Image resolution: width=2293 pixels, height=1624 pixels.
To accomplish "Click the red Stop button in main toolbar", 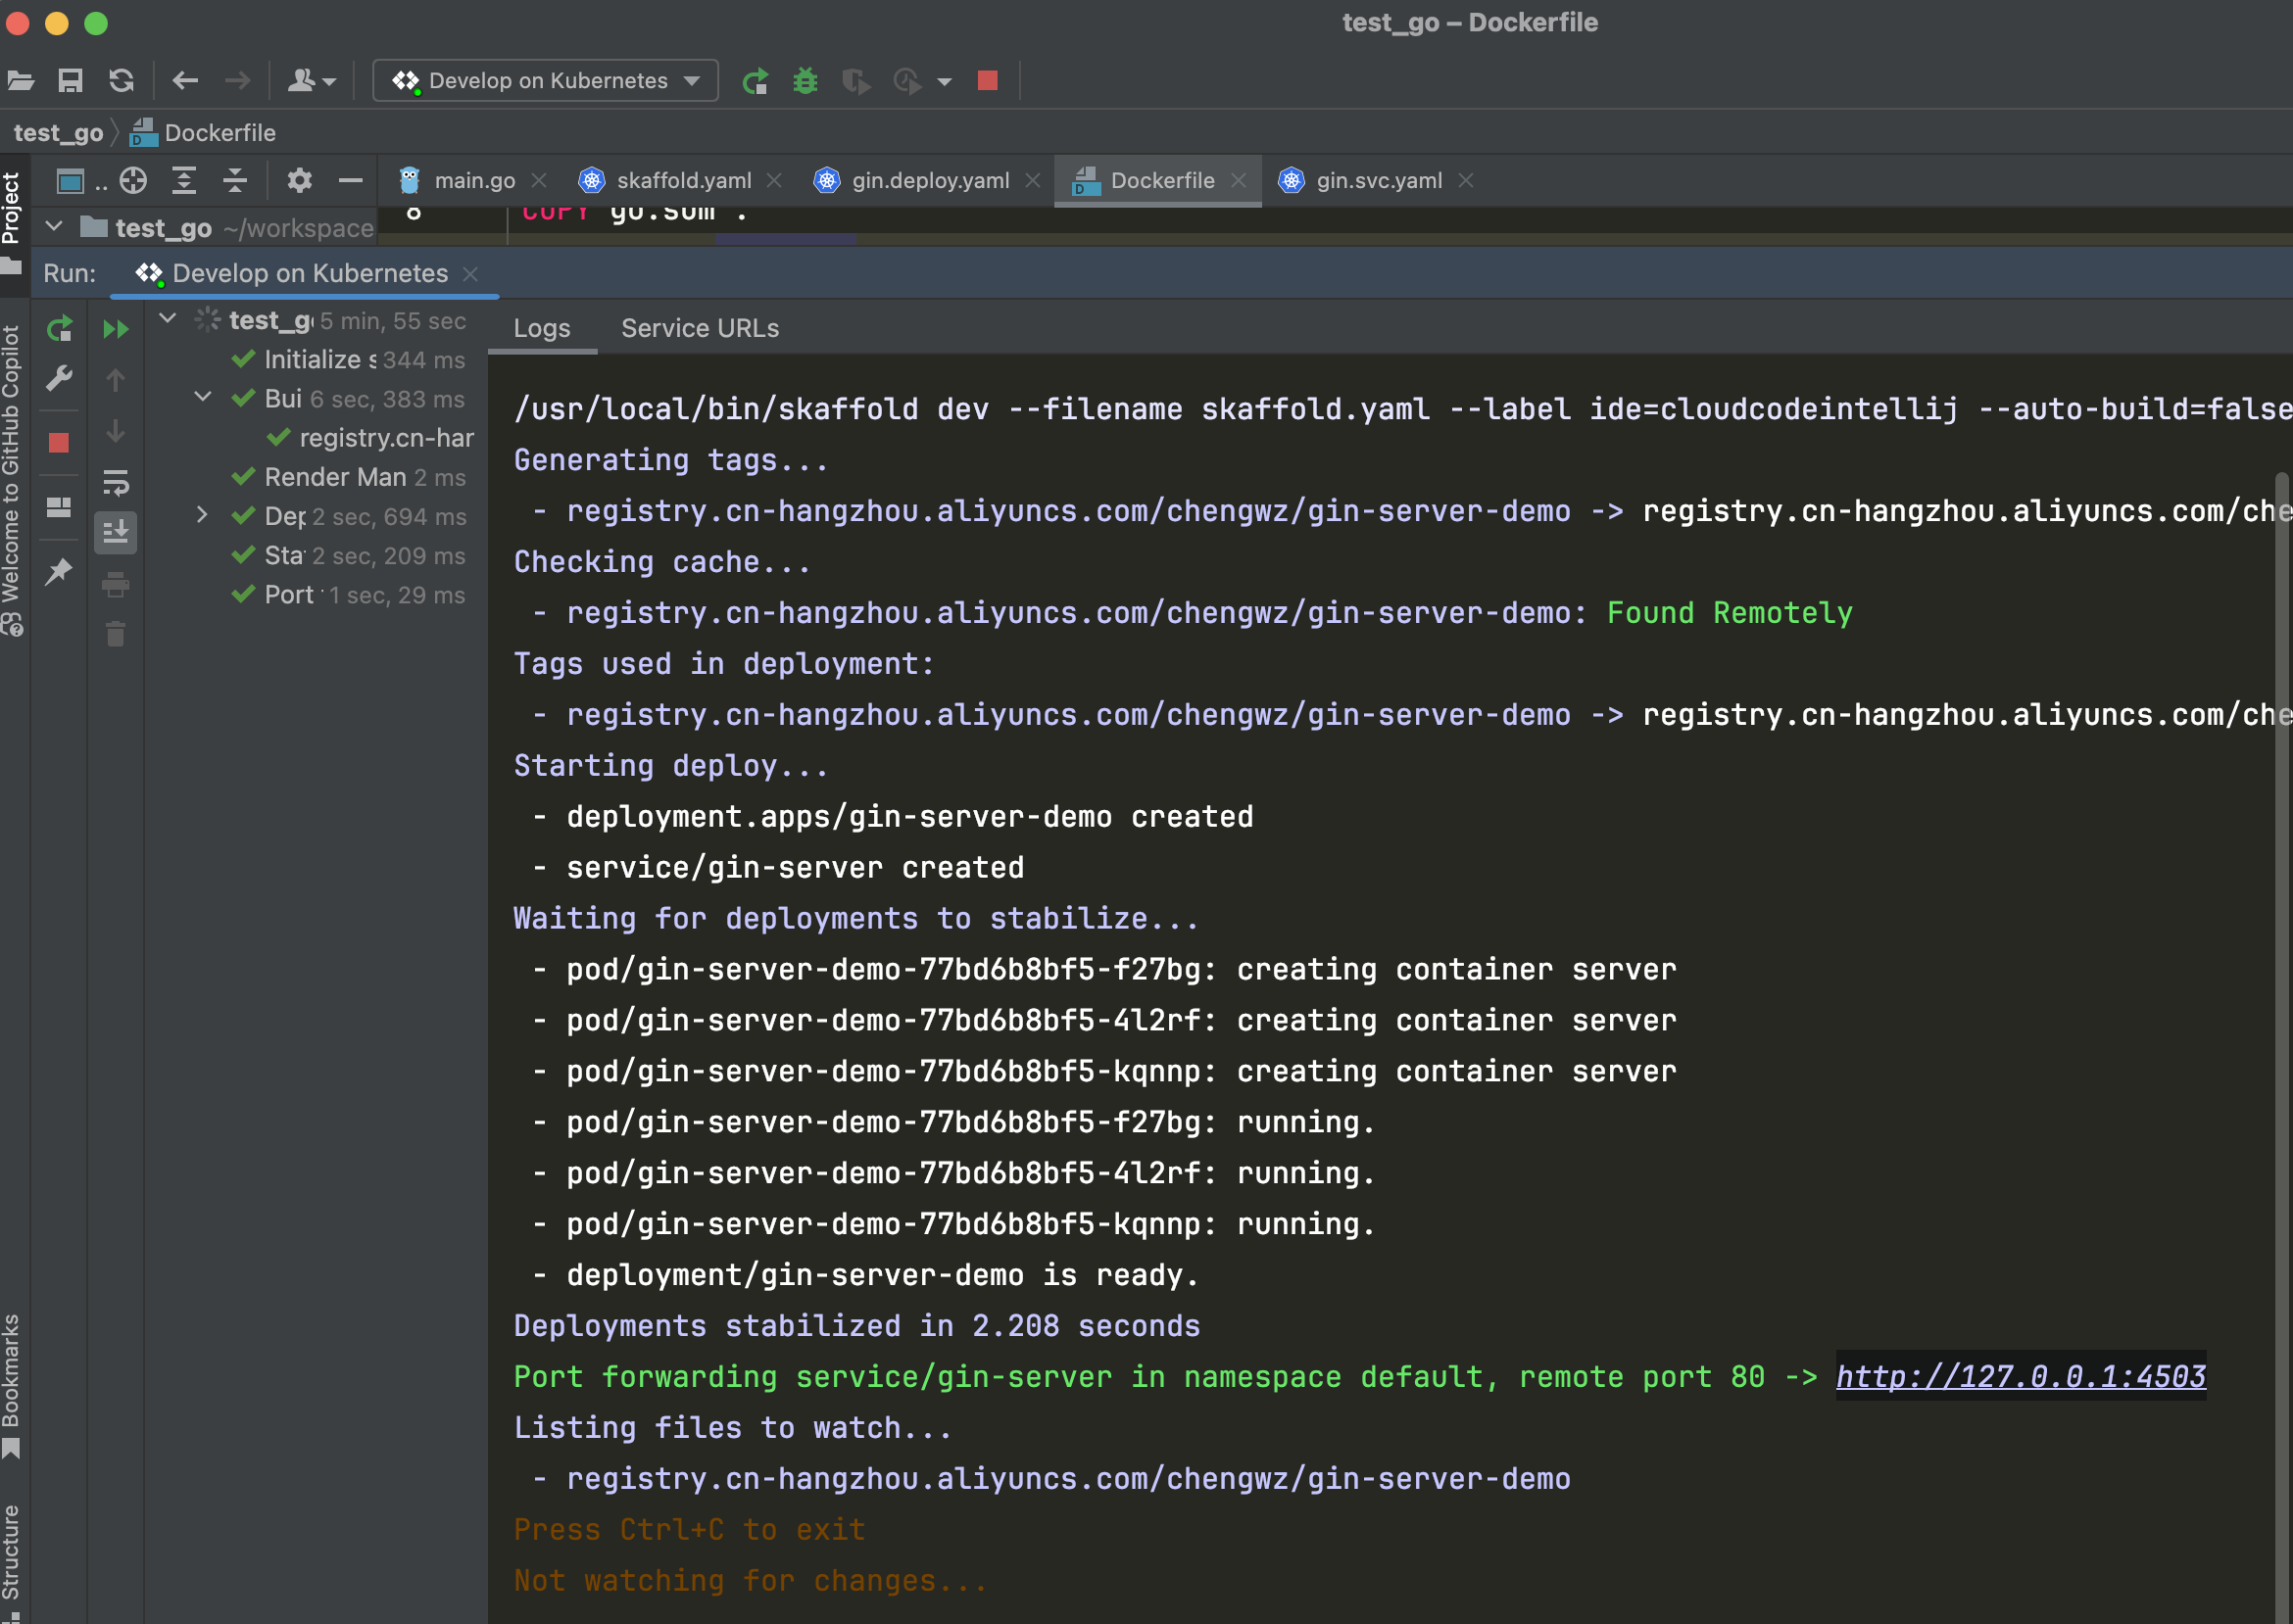I will [988, 81].
